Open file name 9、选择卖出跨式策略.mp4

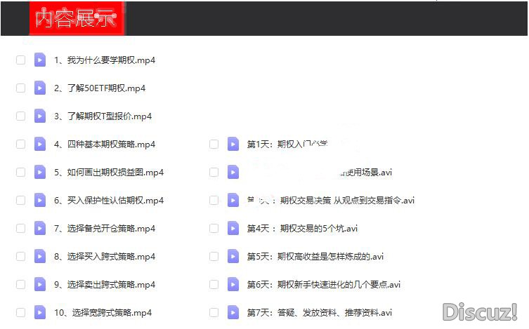(x=105, y=285)
